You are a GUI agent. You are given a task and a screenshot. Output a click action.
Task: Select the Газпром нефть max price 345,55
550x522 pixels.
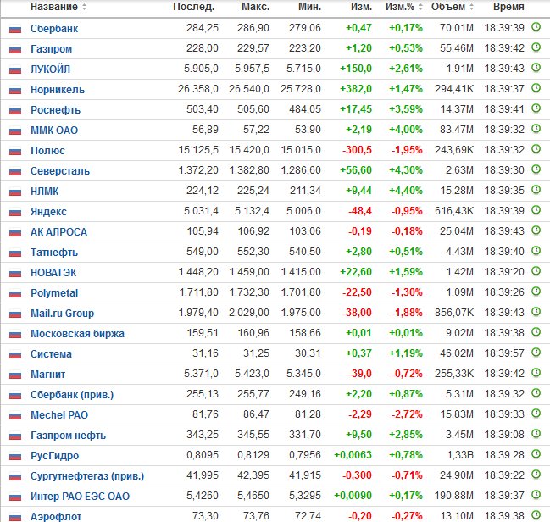(253, 435)
